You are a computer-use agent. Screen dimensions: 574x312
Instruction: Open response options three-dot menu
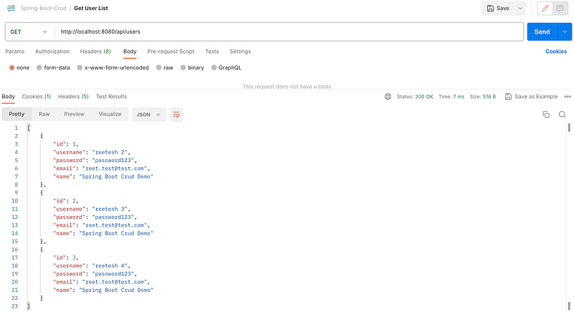point(568,97)
